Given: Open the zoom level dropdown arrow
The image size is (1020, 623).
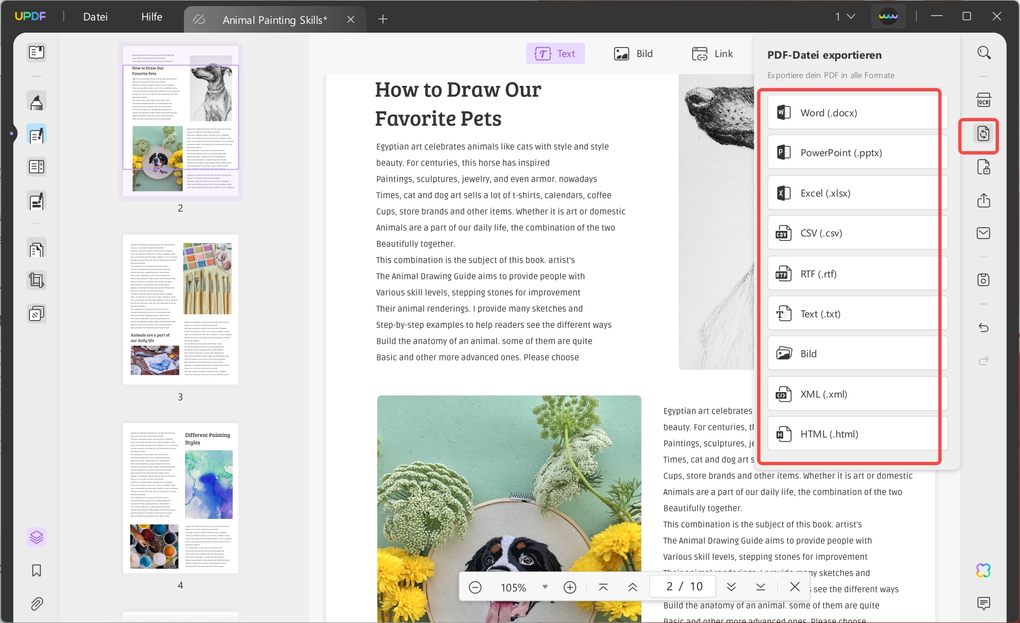Looking at the screenshot, I should pos(545,587).
